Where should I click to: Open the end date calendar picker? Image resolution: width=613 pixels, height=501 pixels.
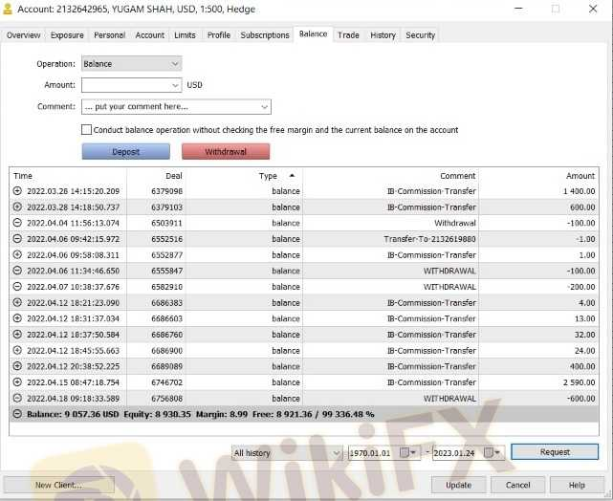pyautogui.click(x=492, y=452)
